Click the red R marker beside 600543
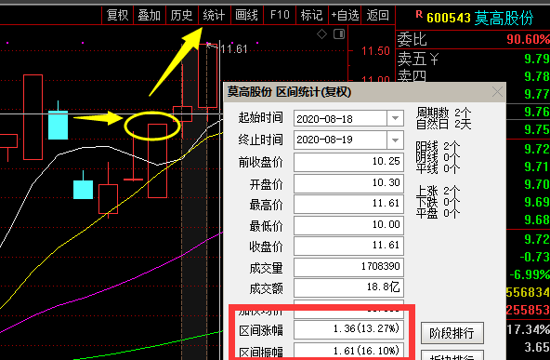Screen dimensions: 550x360 tap(419, 14)
